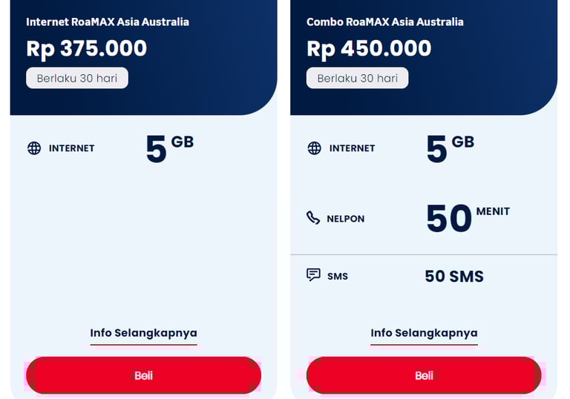Click the 50 SMS allowance text
Viewport: 570px width, 399px height.
tap(454, 276)
